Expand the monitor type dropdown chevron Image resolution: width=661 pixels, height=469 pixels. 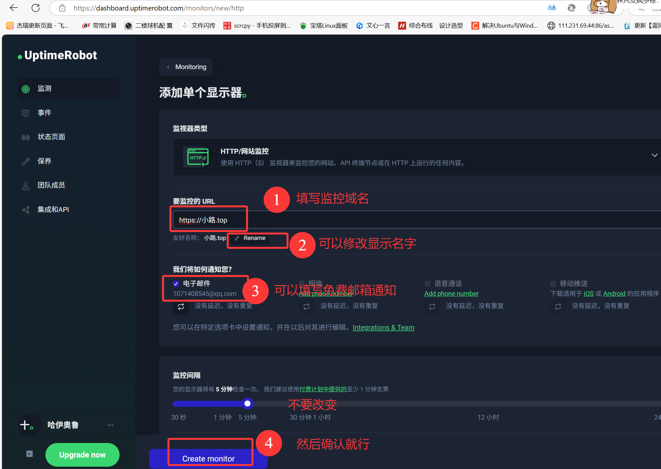pyautogui.click(x=654, y=155)
